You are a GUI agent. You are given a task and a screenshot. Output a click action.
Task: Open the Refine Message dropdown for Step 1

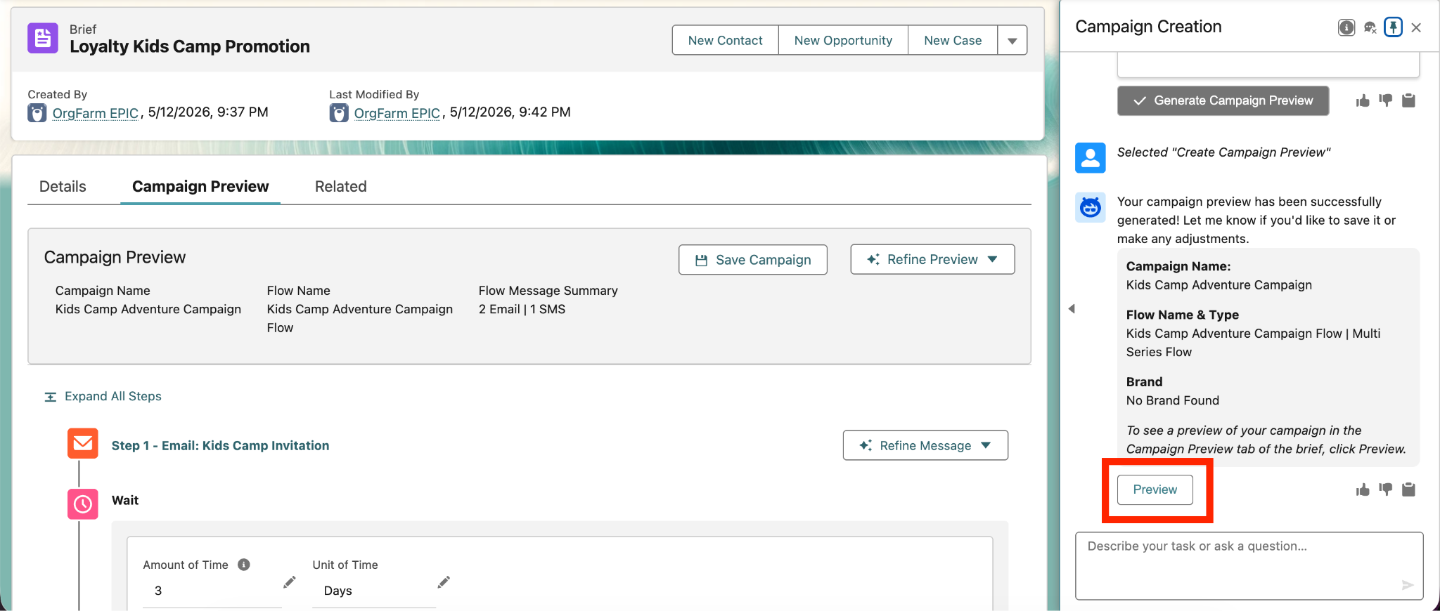[x=925, y=446]
